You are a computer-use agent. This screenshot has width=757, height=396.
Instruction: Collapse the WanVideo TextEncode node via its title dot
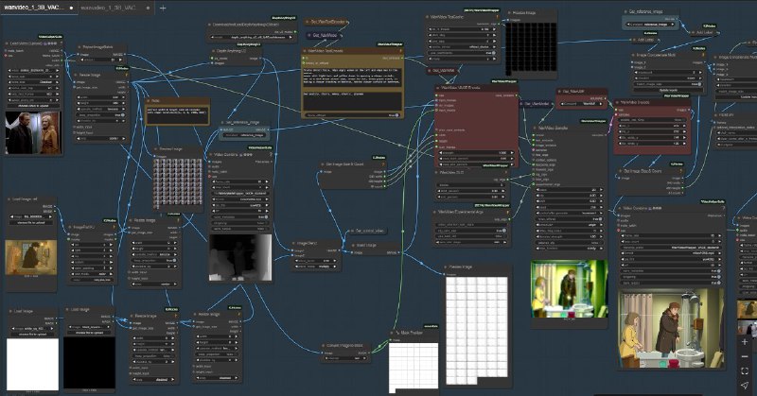pos(305,51)
